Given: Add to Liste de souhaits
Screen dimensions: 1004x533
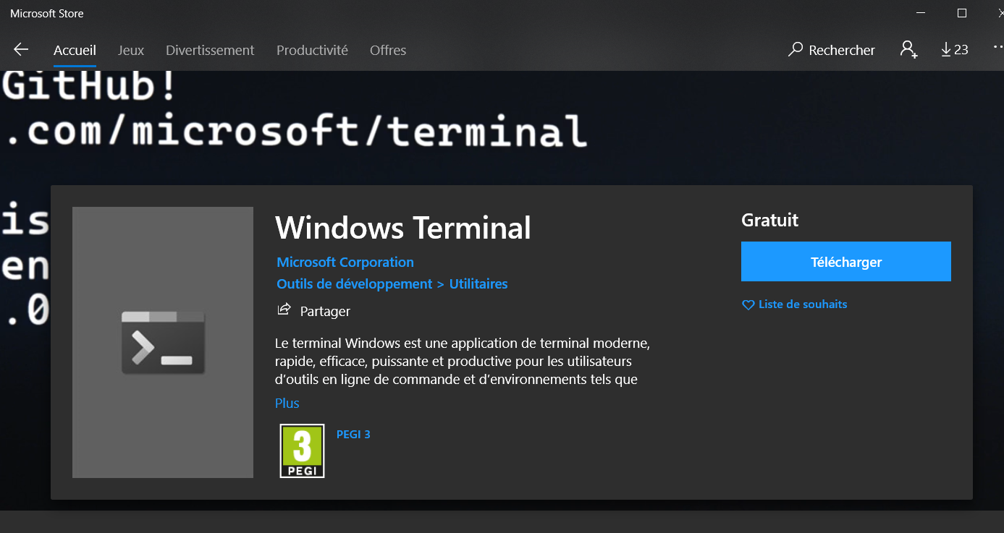Looking at the screenshot, I should (795, 304).
